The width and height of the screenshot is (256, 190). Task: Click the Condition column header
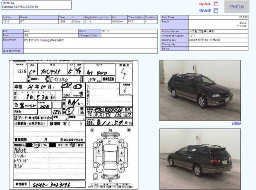point(151,17)
